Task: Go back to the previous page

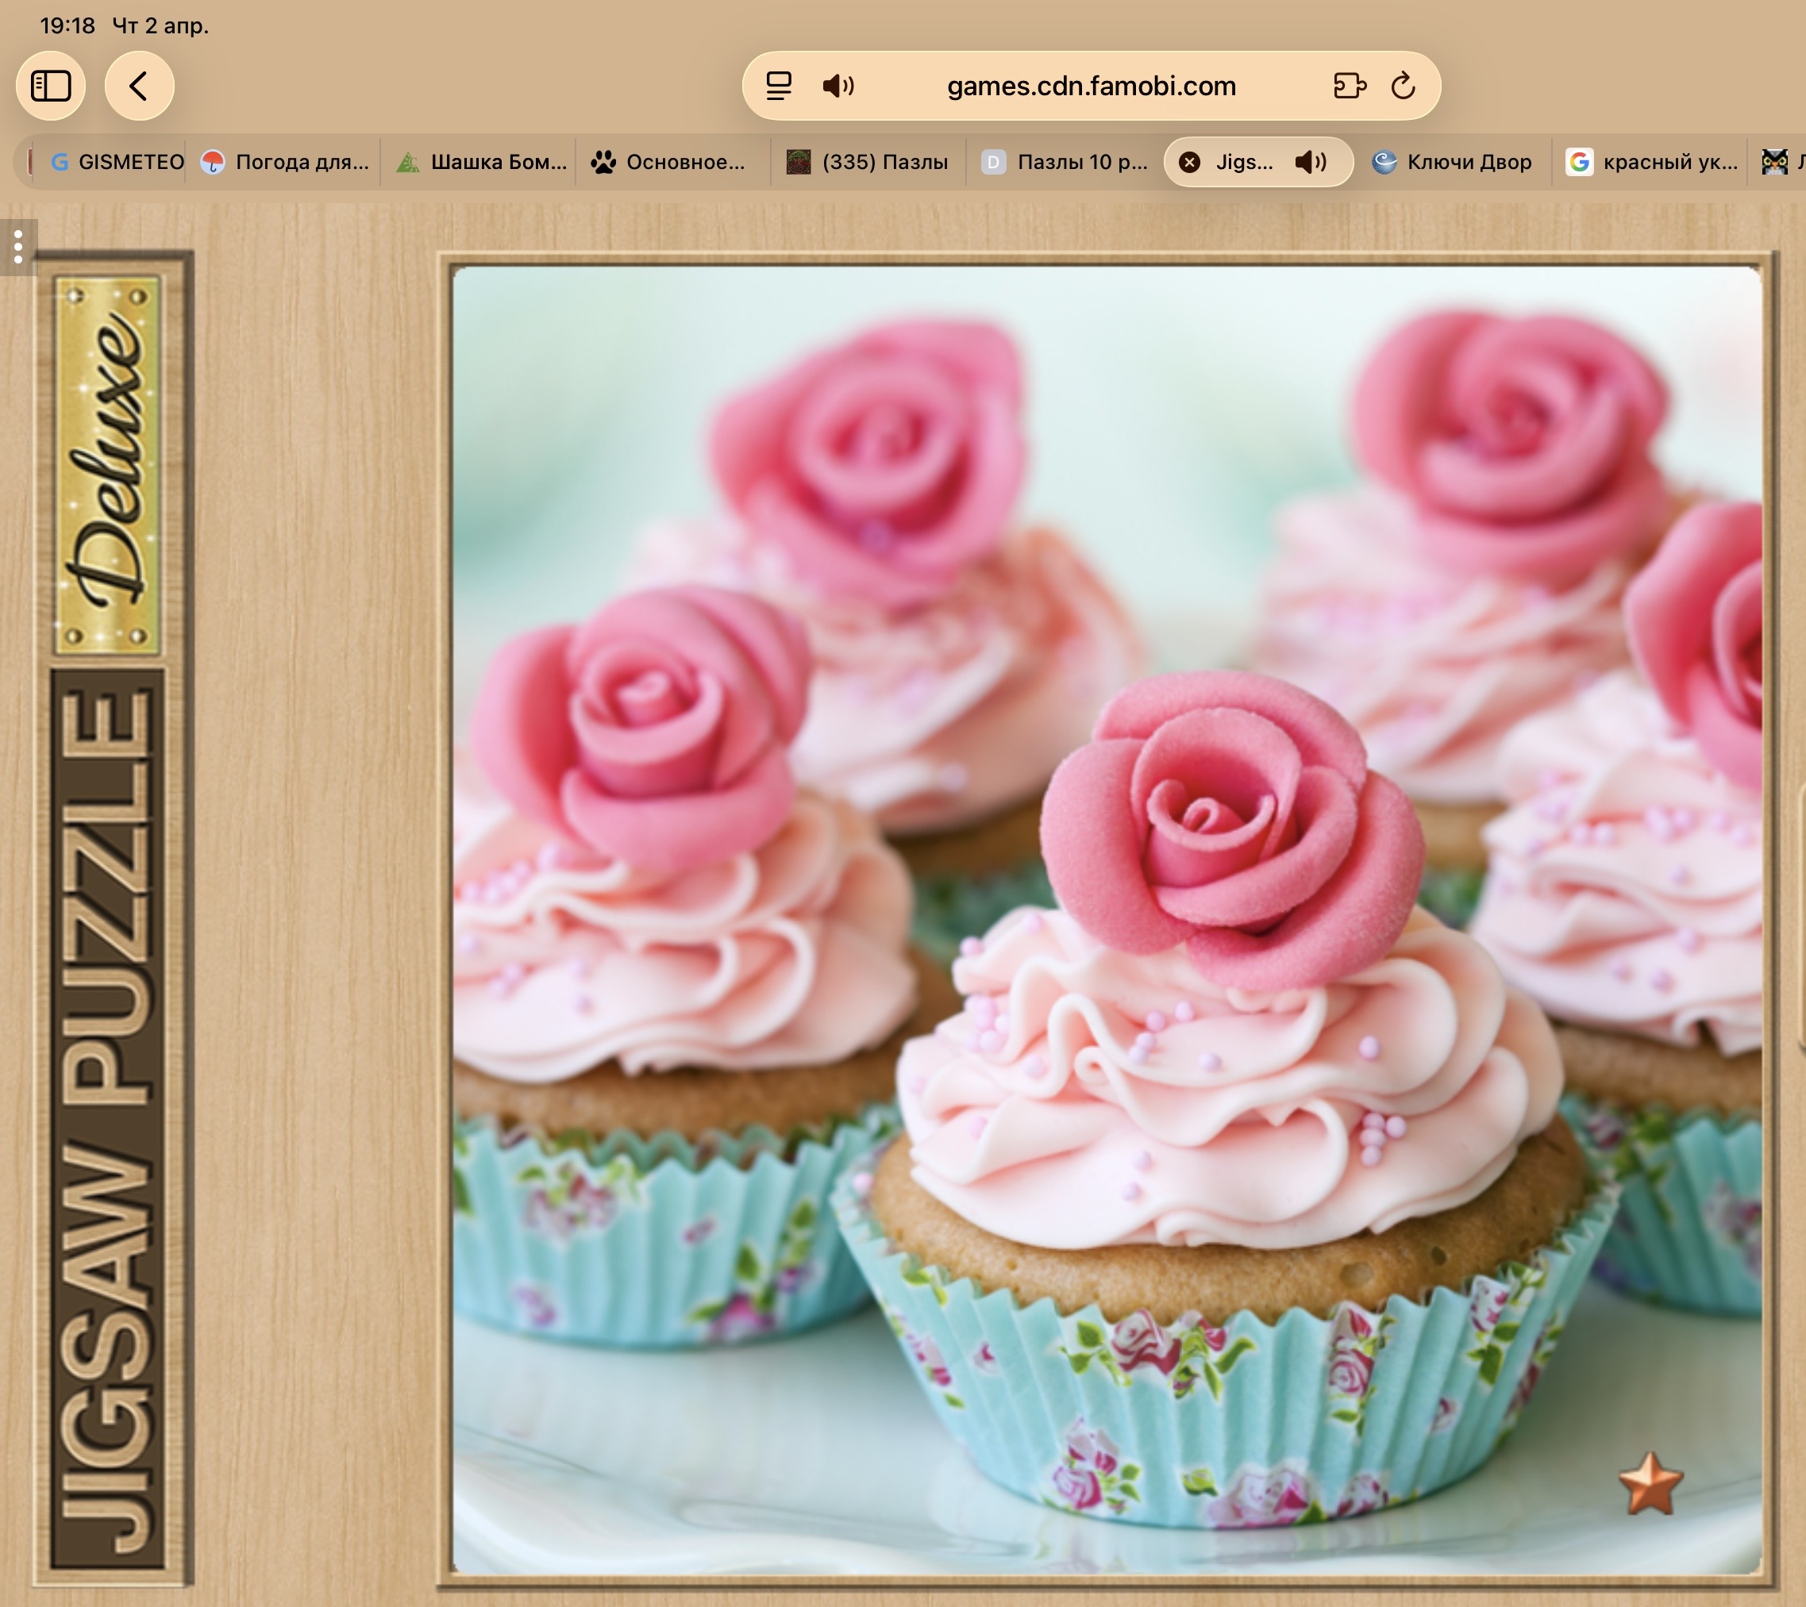Action: (x=139, y=86)
